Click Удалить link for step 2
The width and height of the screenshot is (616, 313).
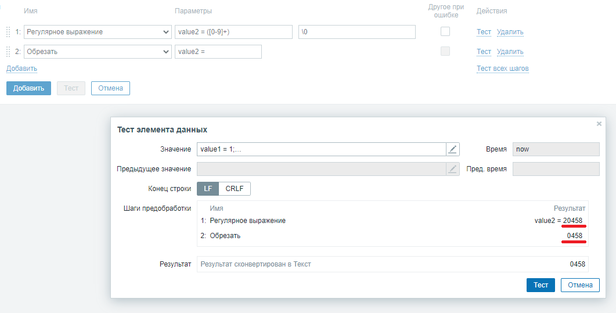(510, 52)
